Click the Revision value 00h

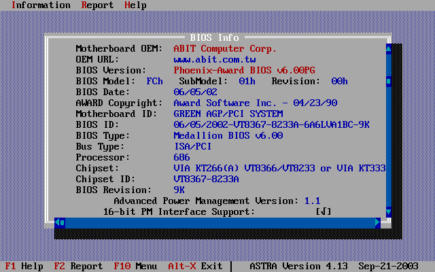tap(339, 82)
